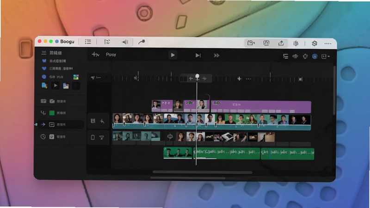Click the timeline vertical scrollbar
The width and height of the screenshot is (370, 208).
(x=334, y=91)
